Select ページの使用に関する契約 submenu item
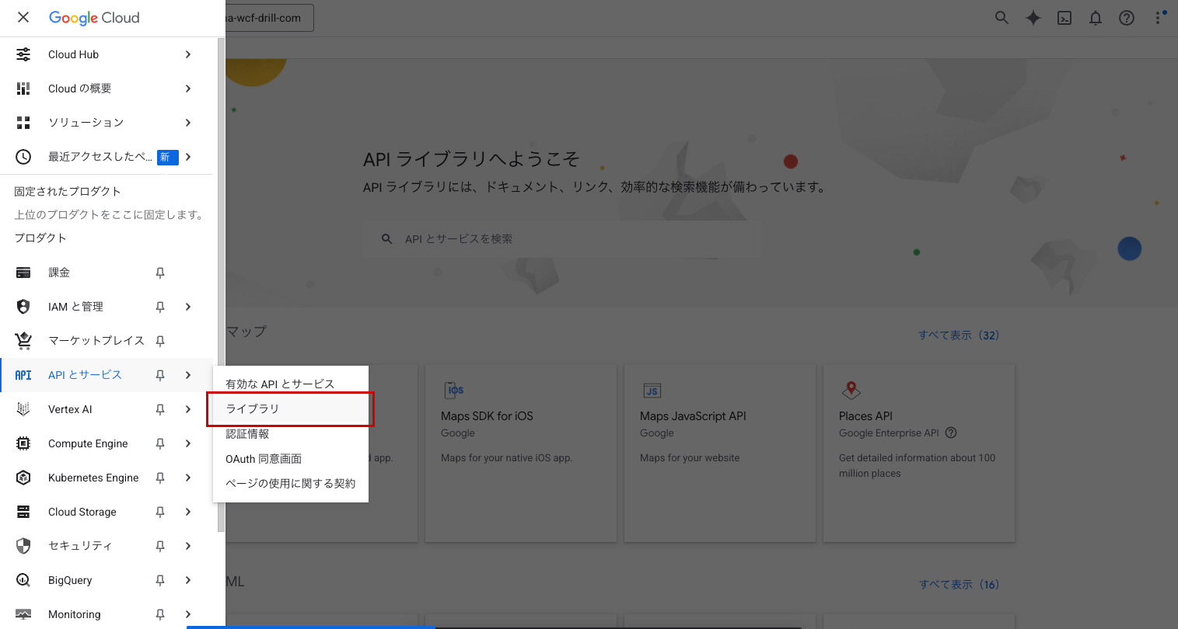 [x=291, y=483]
